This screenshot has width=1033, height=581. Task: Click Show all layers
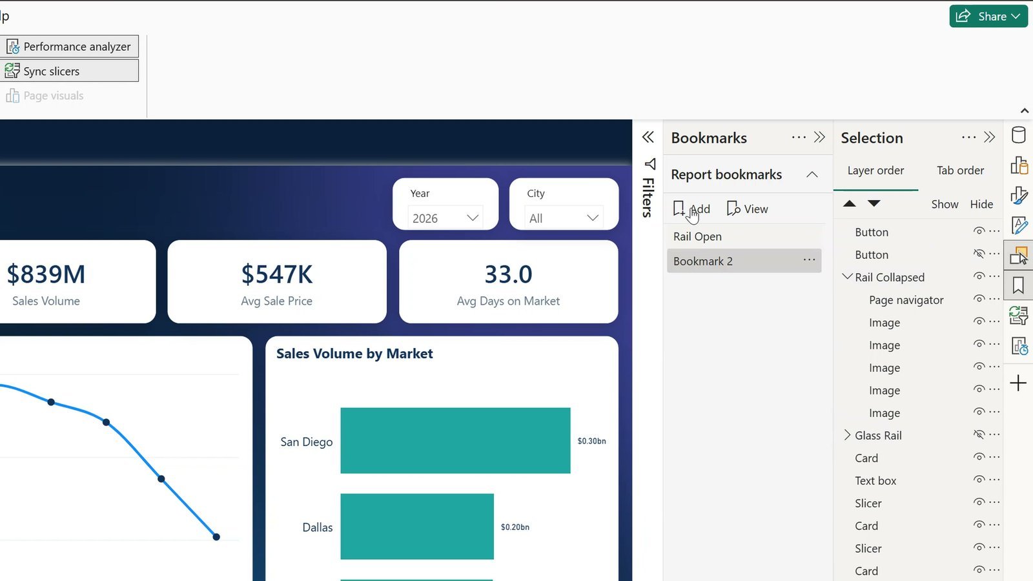945,204
